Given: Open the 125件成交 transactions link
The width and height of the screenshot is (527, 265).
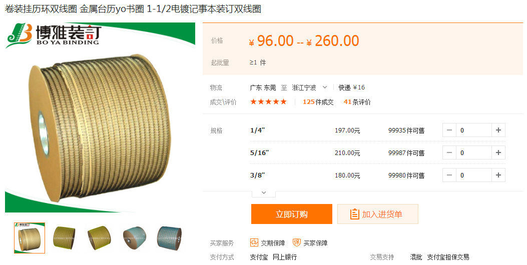Looking at the screenshot, I should pos(318,102).
